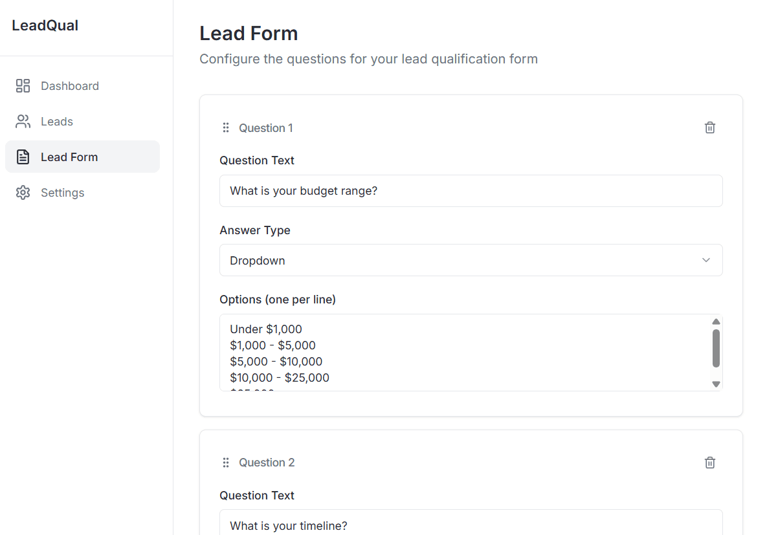Click the Settings gear icon

[x=23, y=193]
